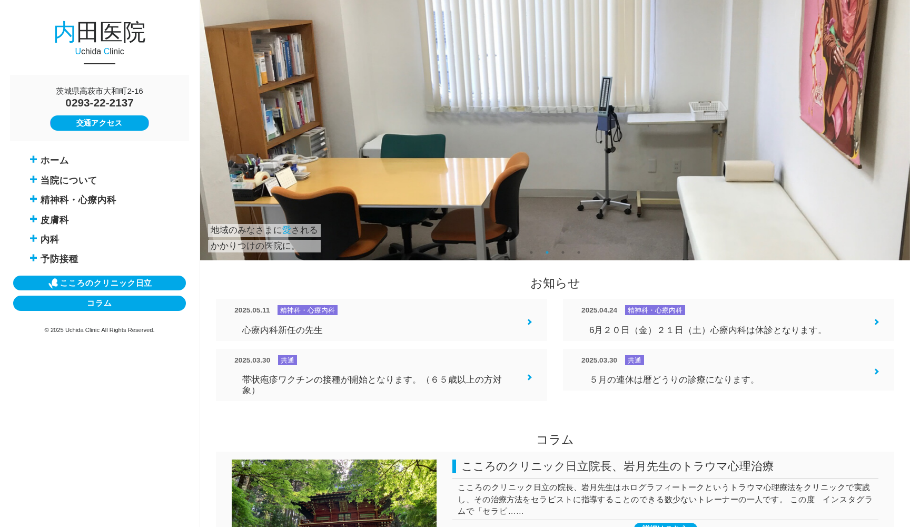
Task: Click the arrow on the 帯状疱疹ワクチン news item
Action: coord(529,377)
